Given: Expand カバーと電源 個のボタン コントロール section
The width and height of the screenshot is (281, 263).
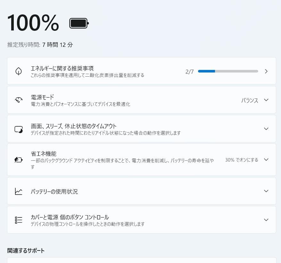Looking at the screenshot, I should (x=266, y=220).
